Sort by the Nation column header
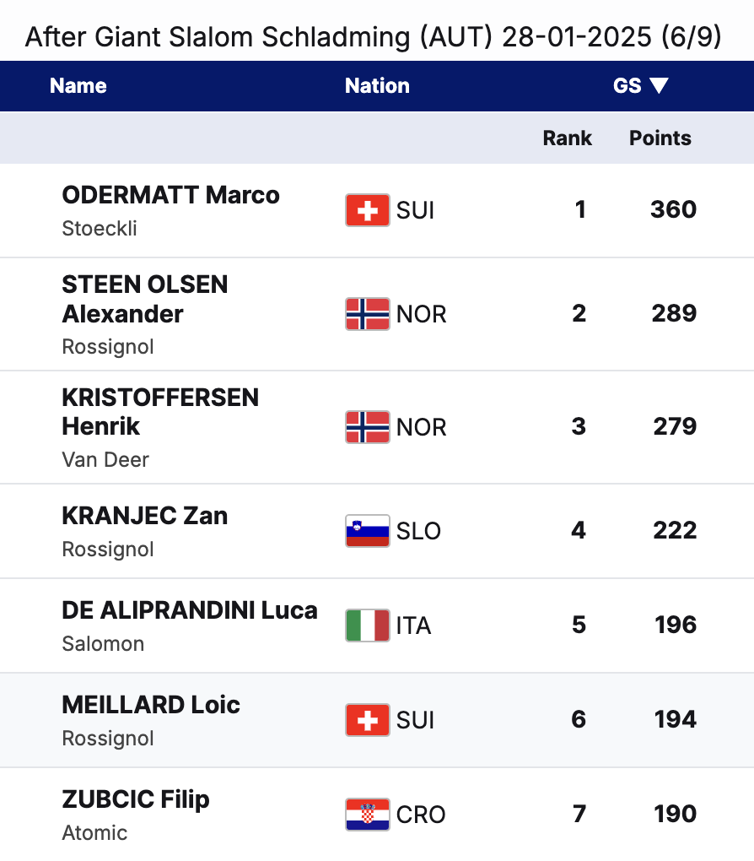754x861 pixels. (x=377, y=85)
